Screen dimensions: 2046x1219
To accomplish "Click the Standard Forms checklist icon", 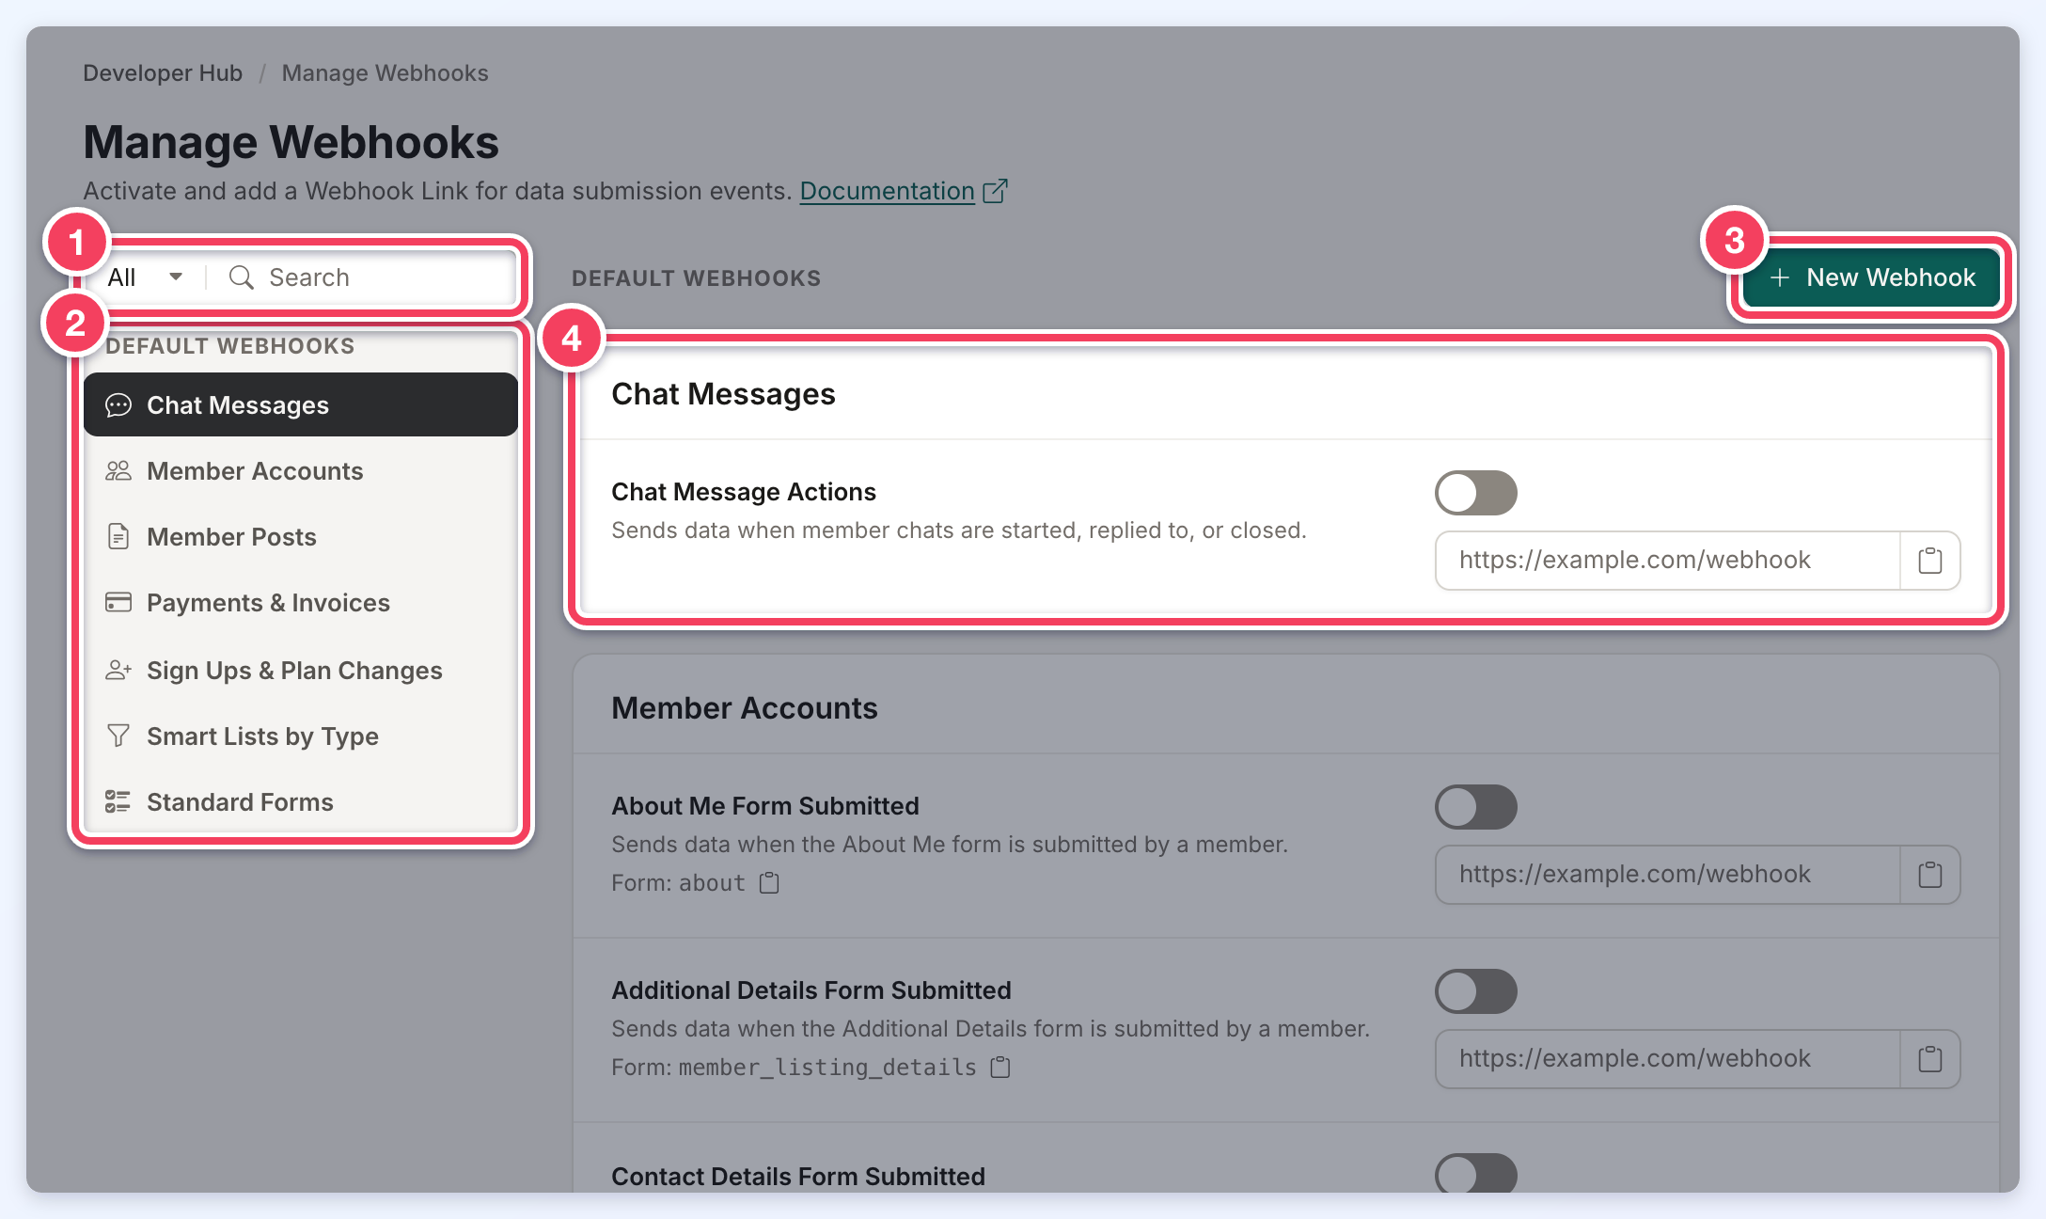I will (x=118, y=801).
